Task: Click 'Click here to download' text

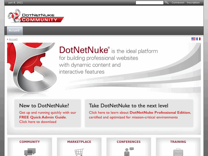Action: pyautogui.click(x=38, y=122)
